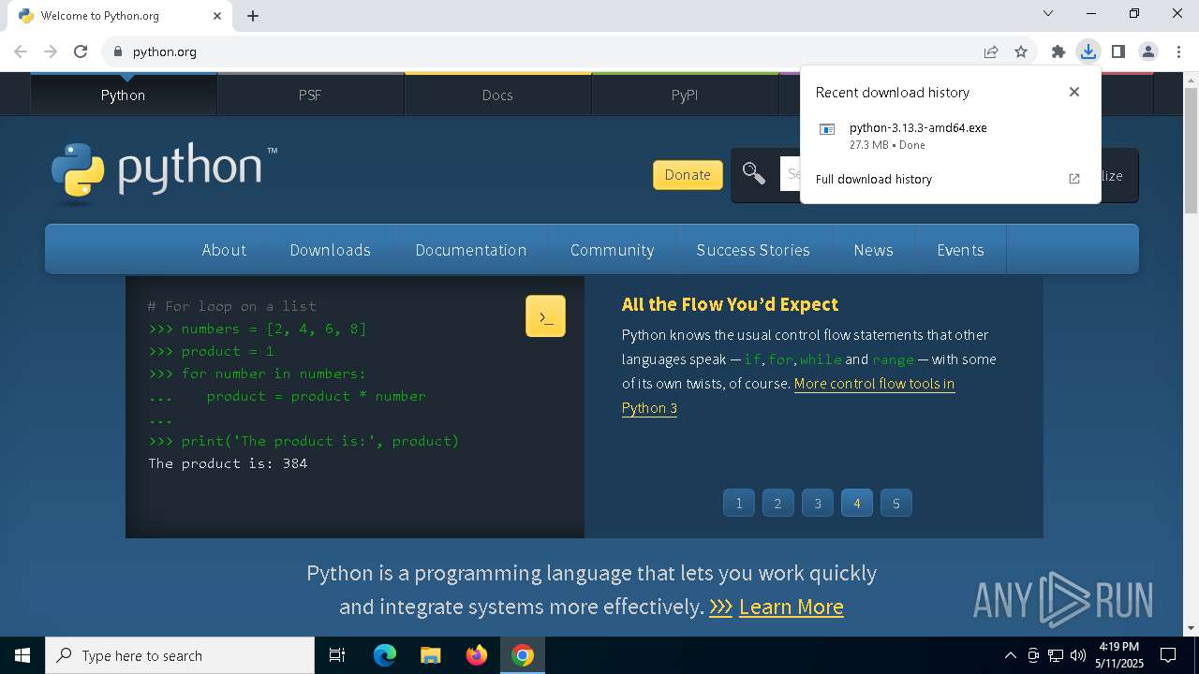Select the PSF top tab
Screen dimensions: 1199x674
[x=310, y=95]
